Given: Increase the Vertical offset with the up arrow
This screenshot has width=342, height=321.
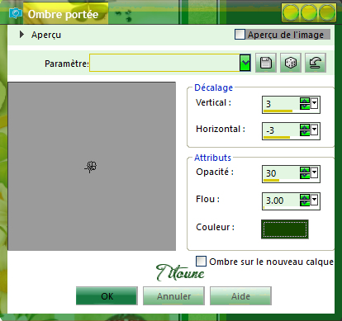Looking at the screenshot, I should pos(305,101).
